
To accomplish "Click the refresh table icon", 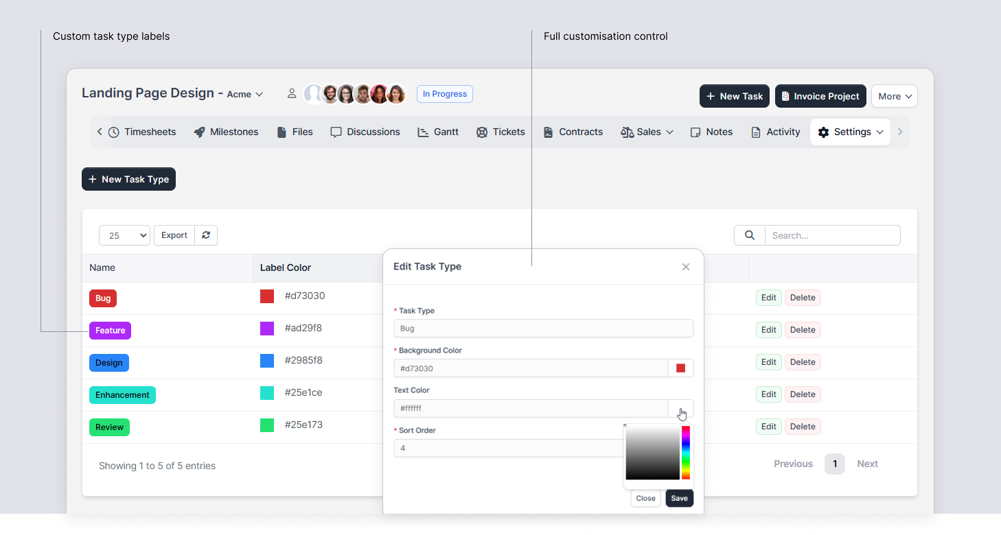I will tap(206, 235).
